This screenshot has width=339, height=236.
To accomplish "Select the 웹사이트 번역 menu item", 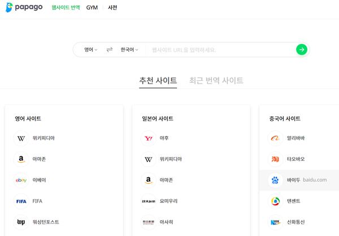I will [66, 7].
